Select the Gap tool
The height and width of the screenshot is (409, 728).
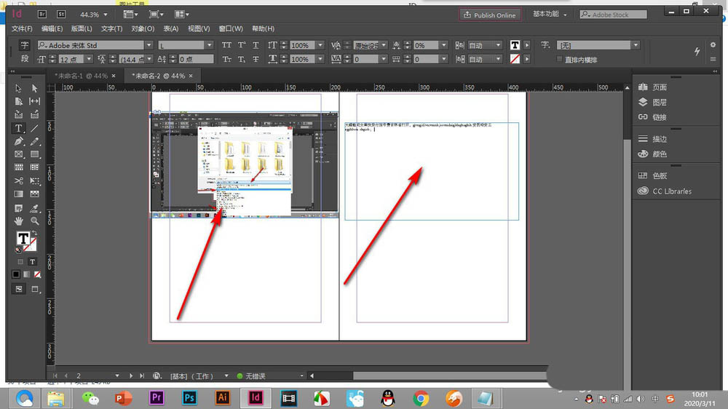[x=34, y=101]
